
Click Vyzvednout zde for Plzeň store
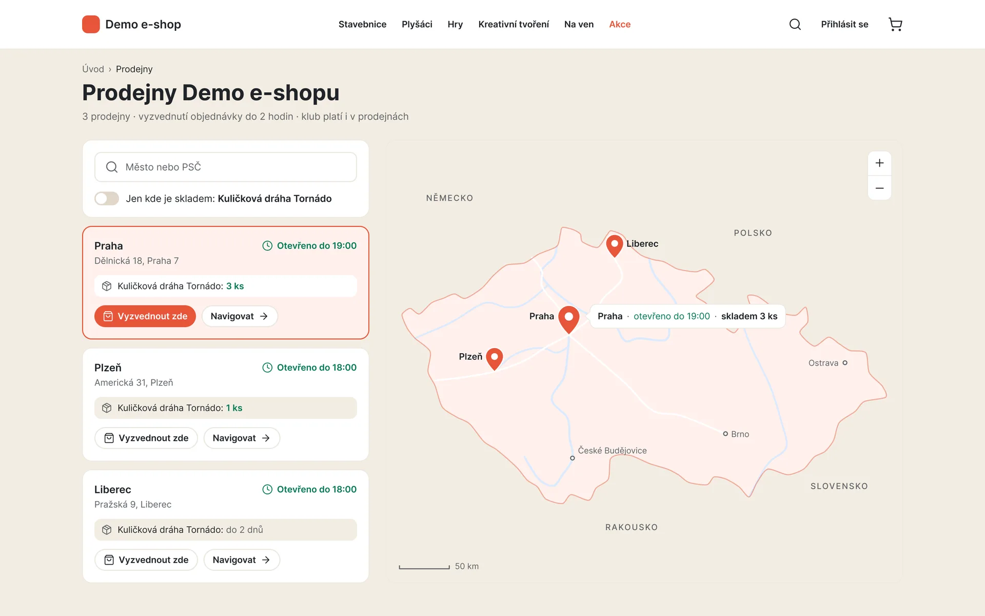[146, 438]
